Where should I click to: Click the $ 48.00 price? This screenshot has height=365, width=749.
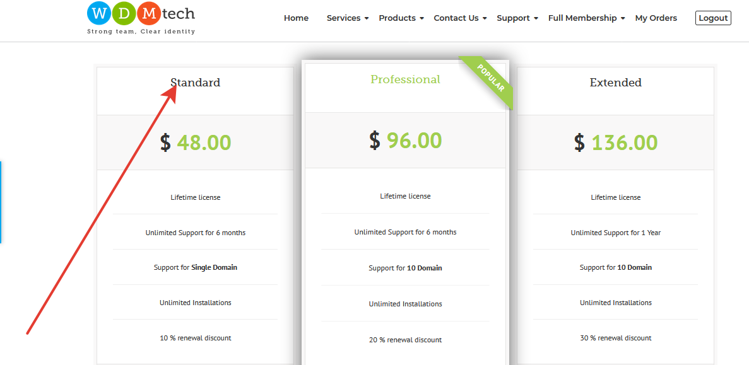[196, 142]
